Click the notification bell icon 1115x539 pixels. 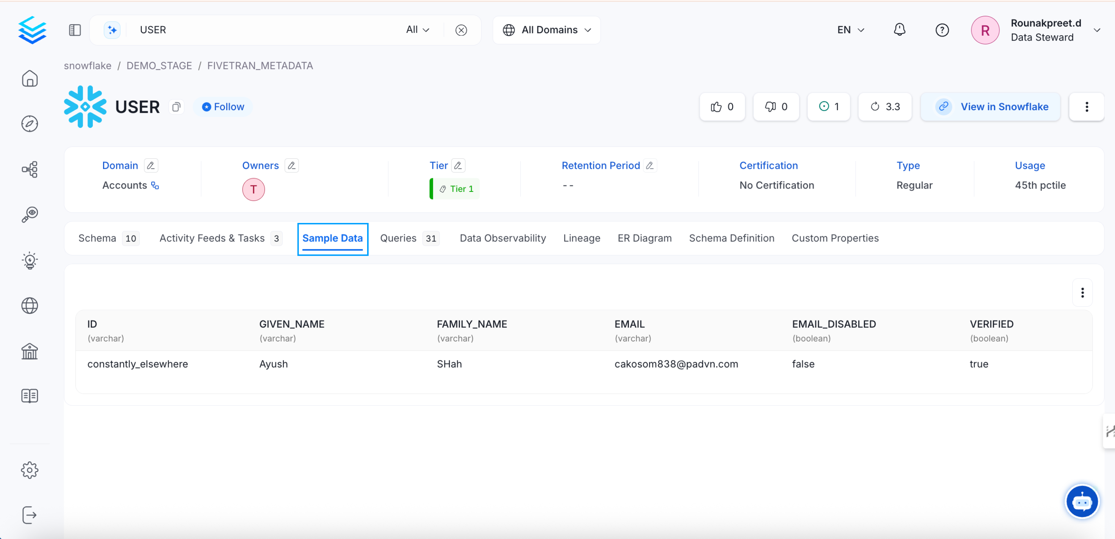coord(900,30)
